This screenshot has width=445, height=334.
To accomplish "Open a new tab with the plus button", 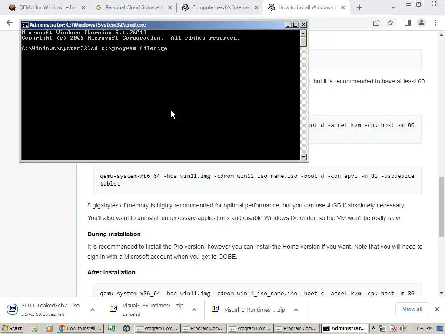I will click(x=359, y=7).
